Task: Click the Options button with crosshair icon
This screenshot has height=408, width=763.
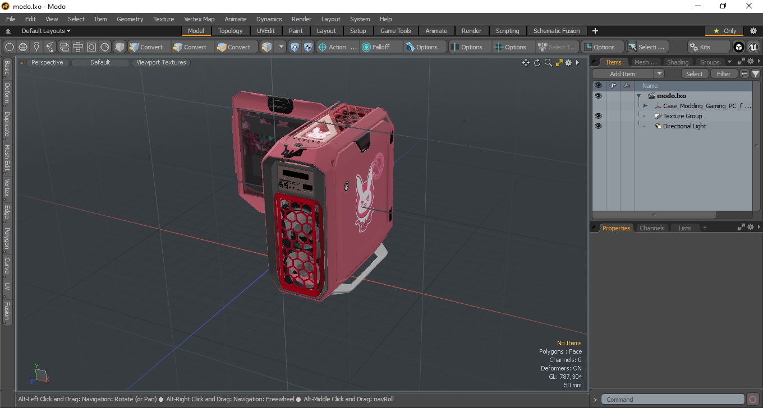Action: click(x=514, y=47)
